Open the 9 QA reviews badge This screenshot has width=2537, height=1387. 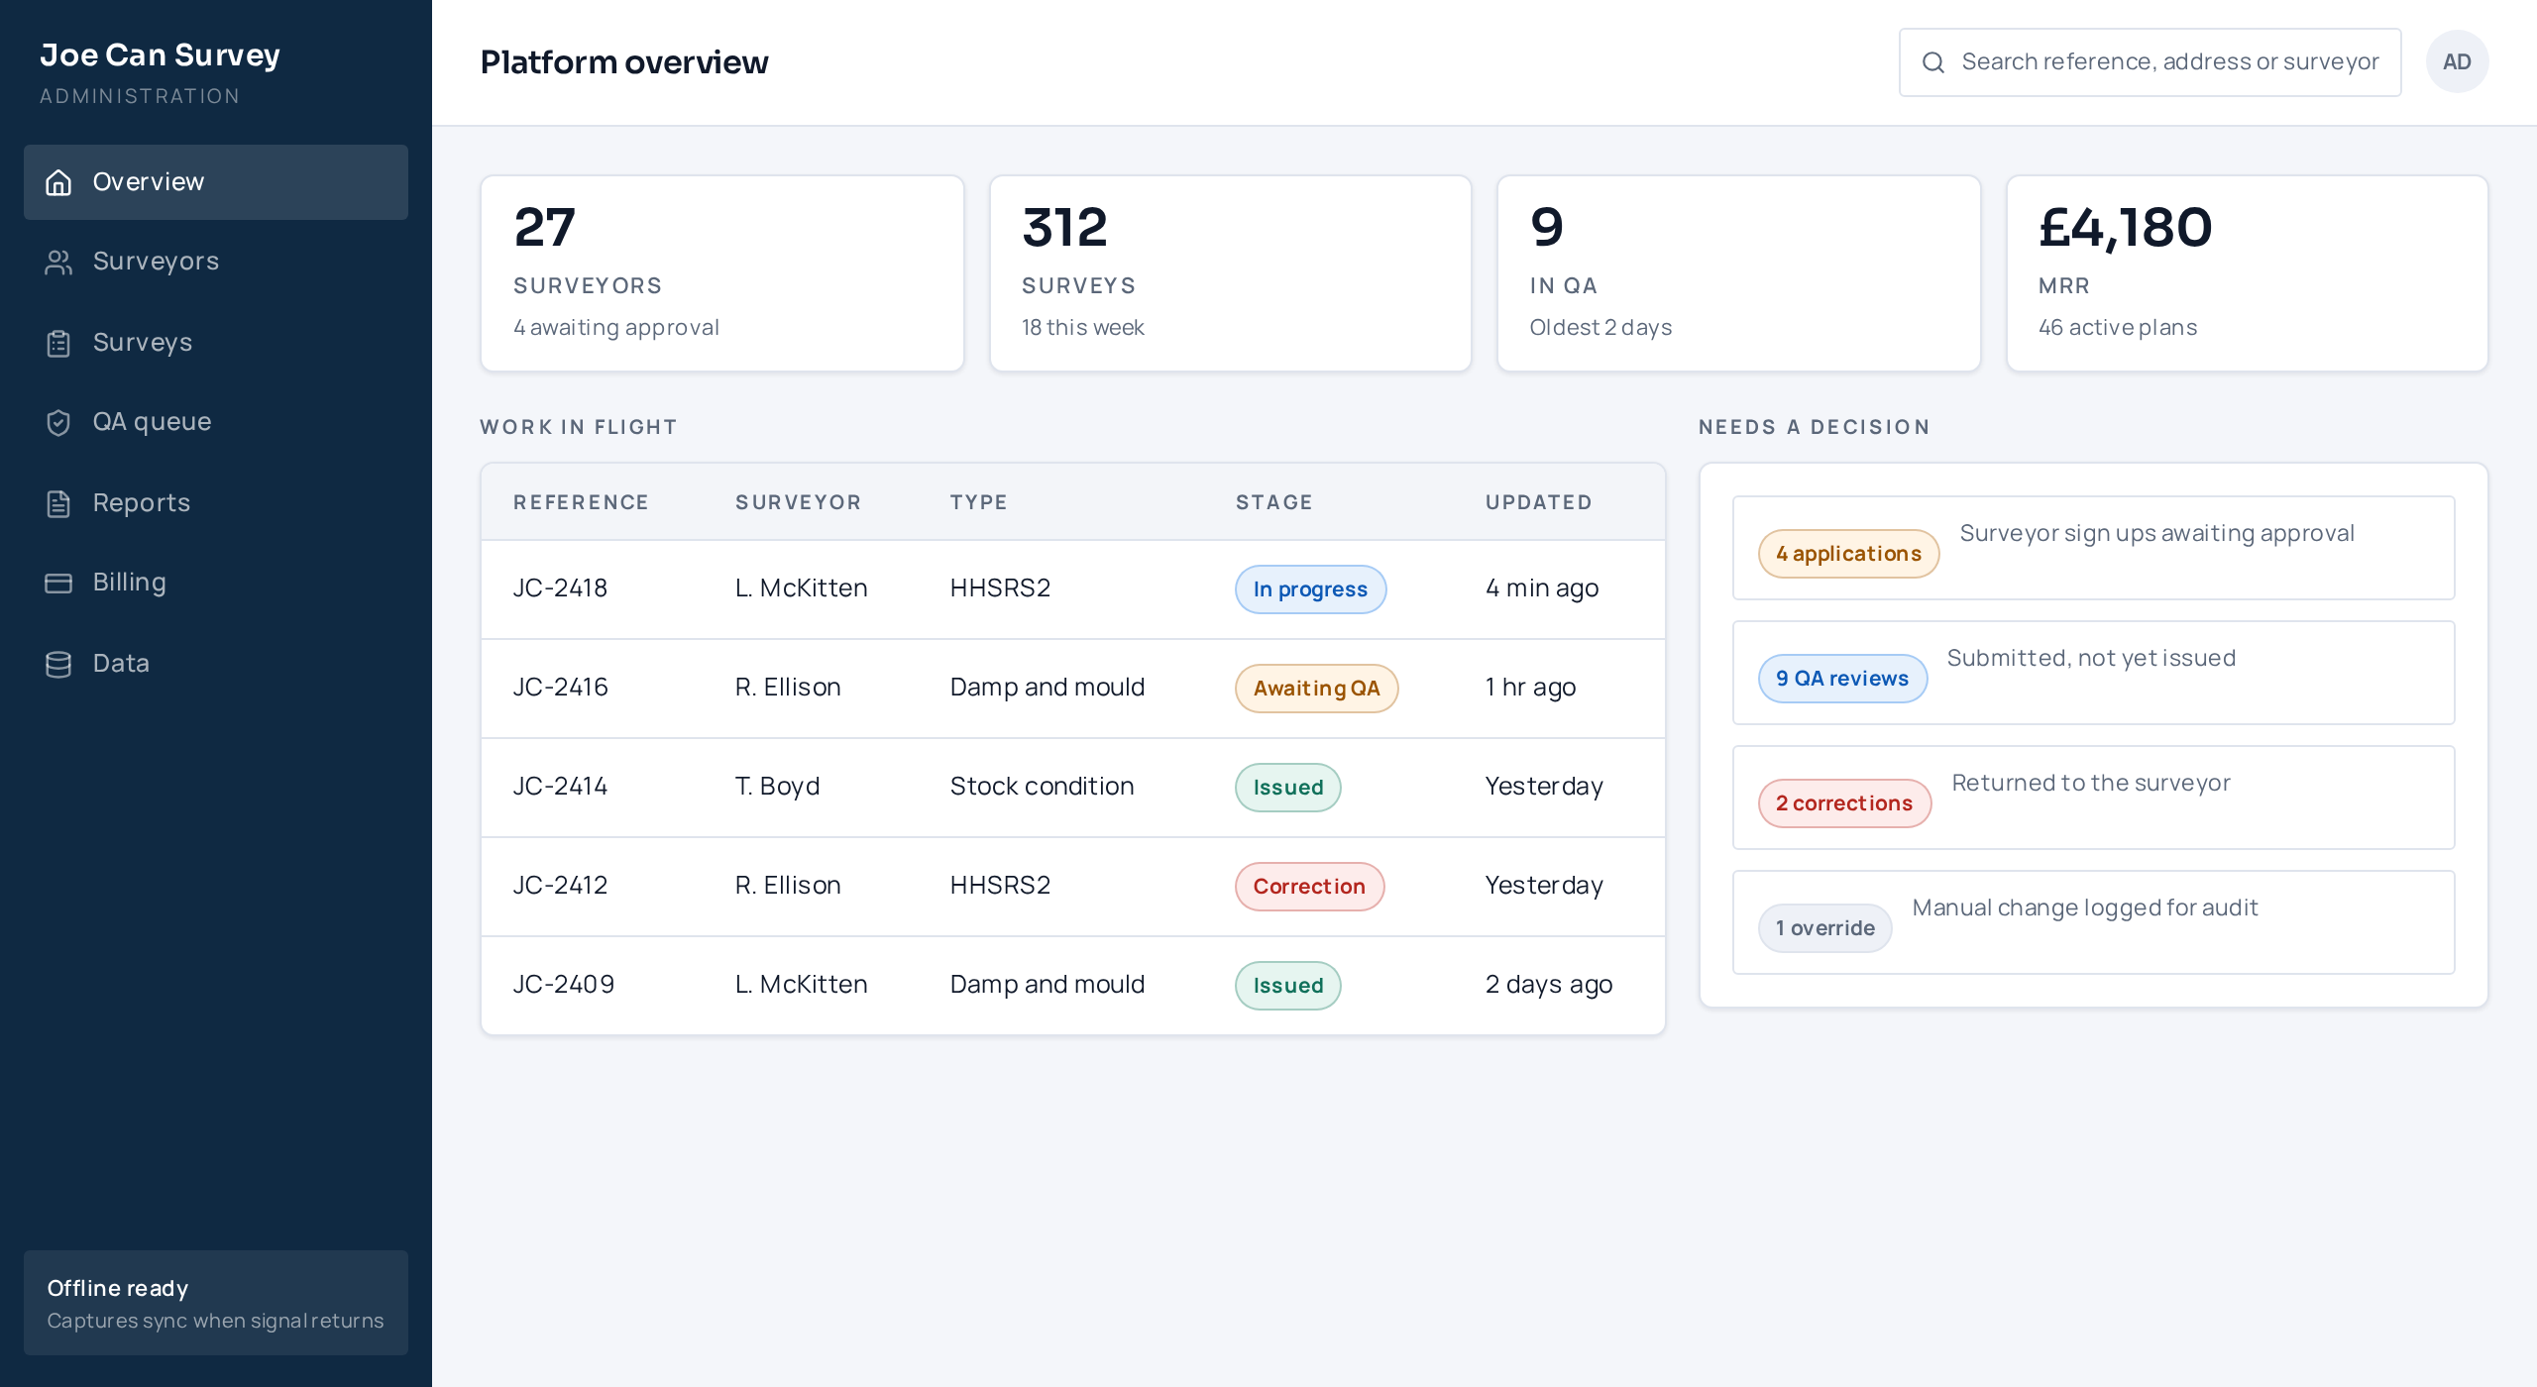[1842, 679]
